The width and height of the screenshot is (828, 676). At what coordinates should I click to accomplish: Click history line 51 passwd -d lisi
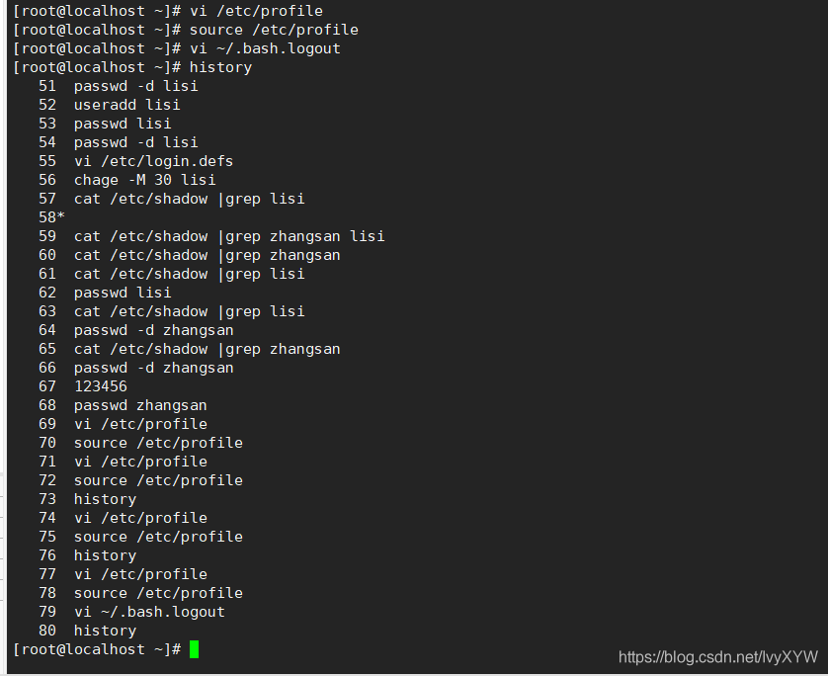119,86
